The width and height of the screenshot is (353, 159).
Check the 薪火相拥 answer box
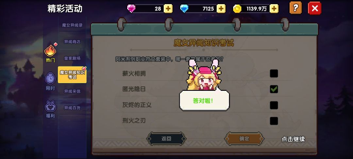point(274,73)
